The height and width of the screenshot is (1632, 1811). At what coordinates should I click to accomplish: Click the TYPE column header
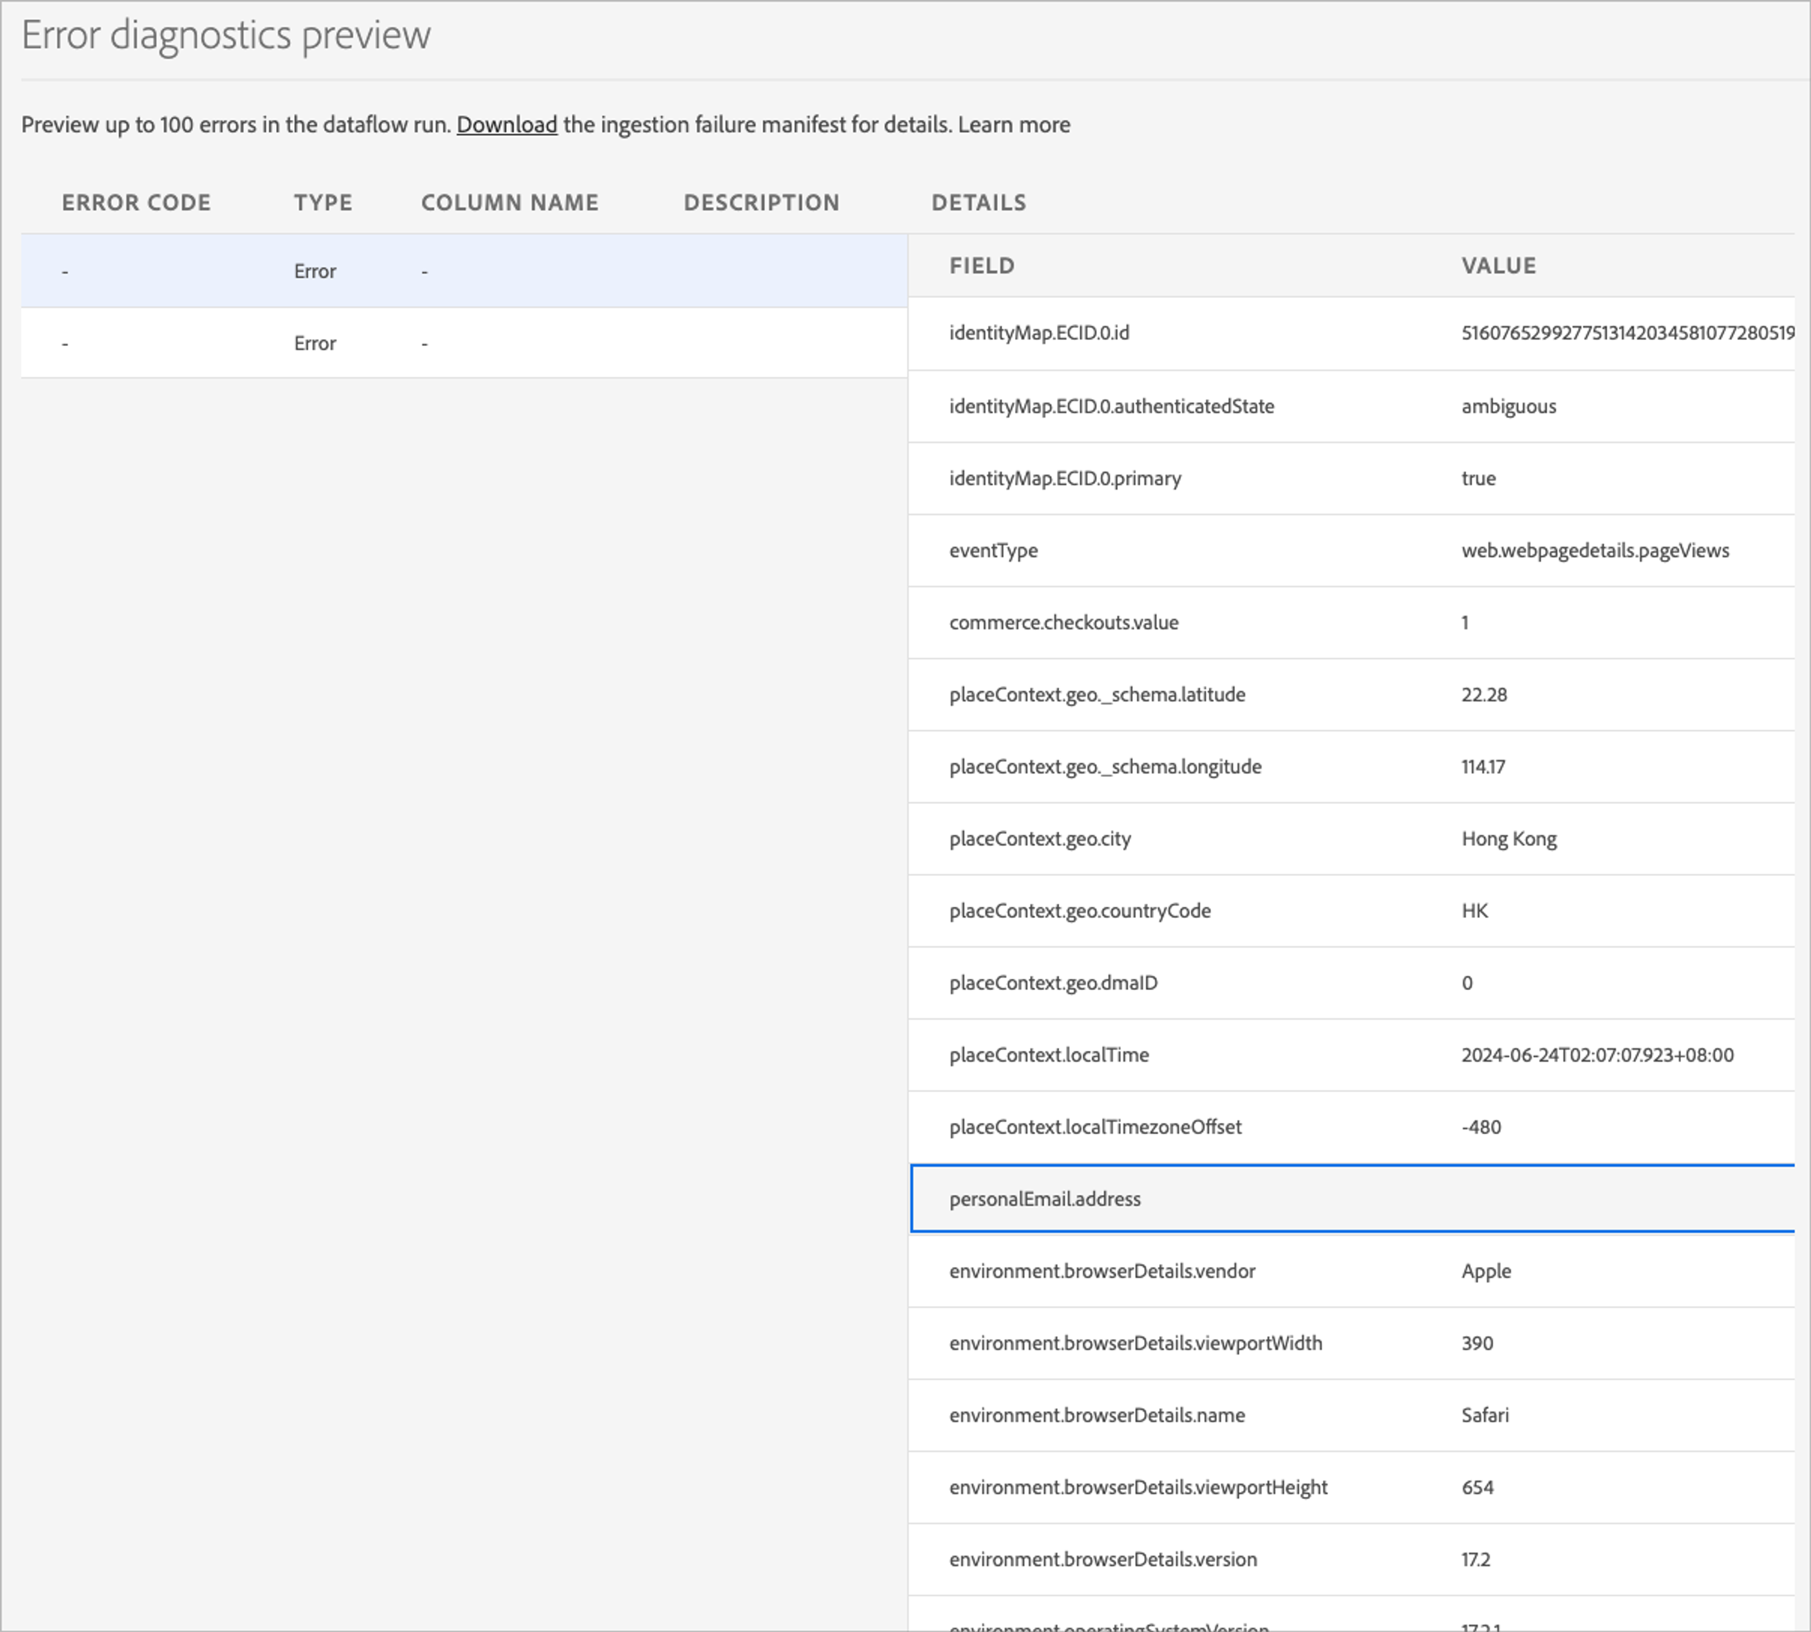point(323,203)
